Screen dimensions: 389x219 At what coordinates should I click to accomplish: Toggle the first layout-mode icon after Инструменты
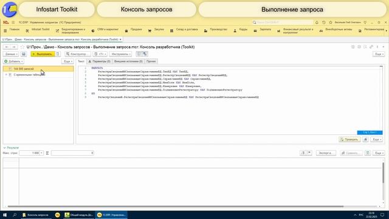[139, 54]
